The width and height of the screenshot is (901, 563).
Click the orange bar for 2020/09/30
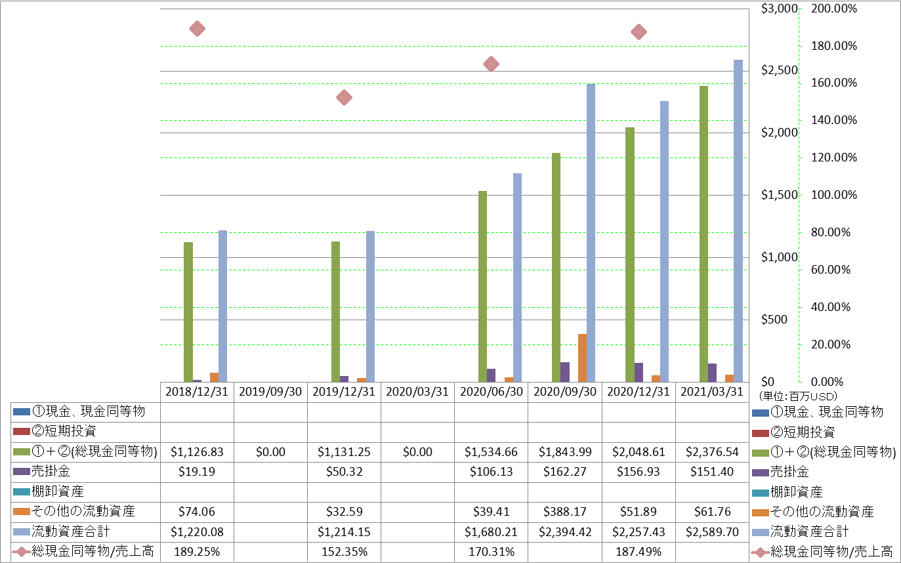tap(582, 358)
